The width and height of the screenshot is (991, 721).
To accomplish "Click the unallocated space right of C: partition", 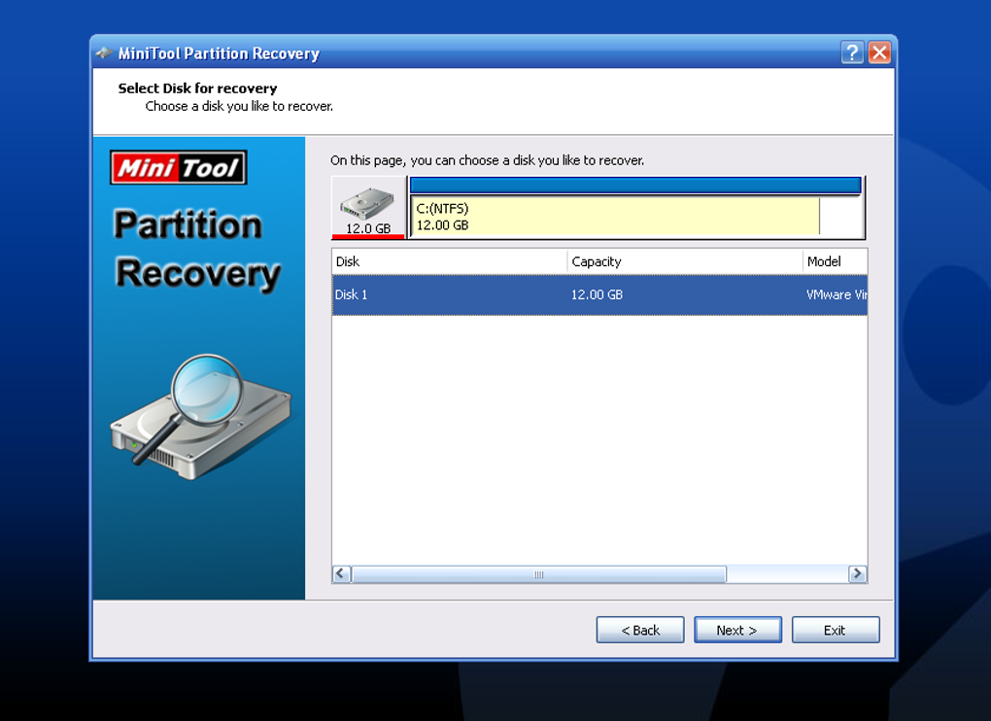I will (x=840, y=216).
